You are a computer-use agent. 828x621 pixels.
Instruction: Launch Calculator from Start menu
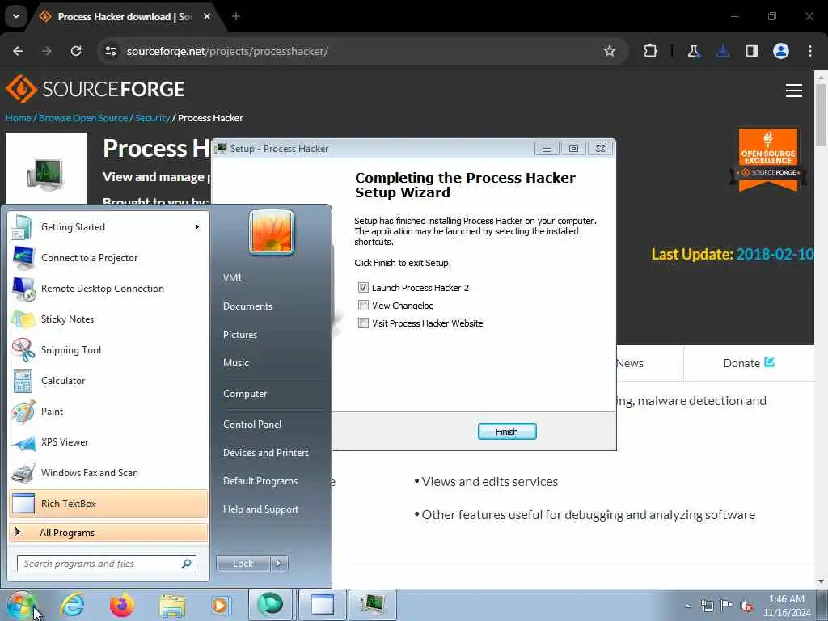click(108, 381)
